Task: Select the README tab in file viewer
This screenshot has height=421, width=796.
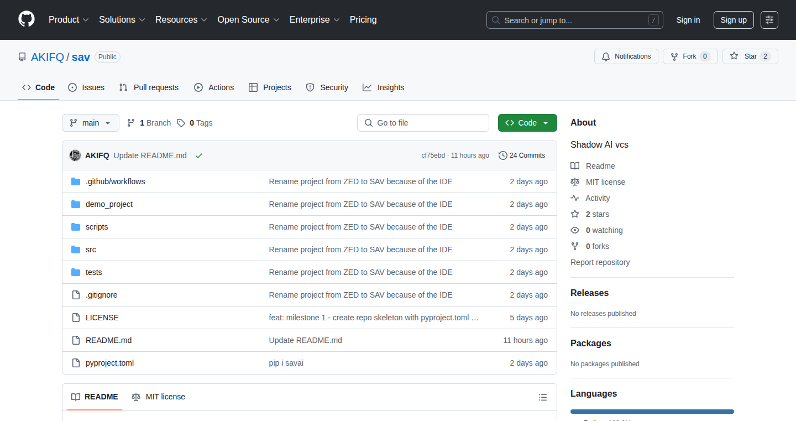Action: (x=95, y=397)
